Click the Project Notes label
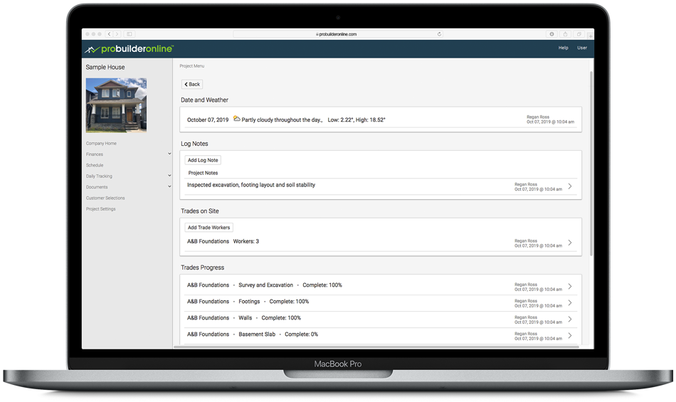Viewport: 676px width, 402px height. pos(203,173)
